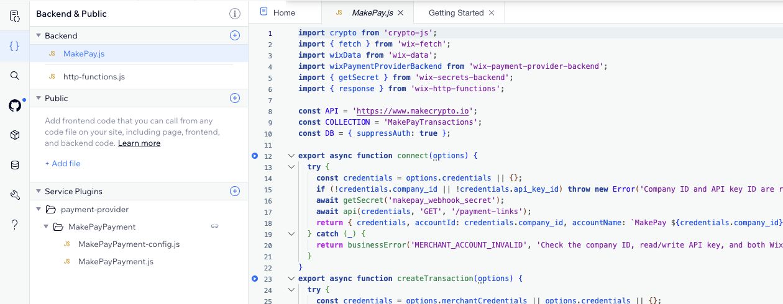
Task: Open the Databases sidebar icon
Action: click(15, 165)
